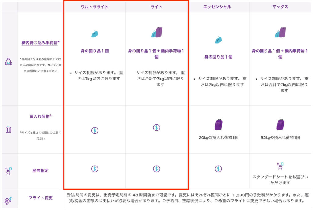Open the 預入れ荷物 link
Screen dimensions: 313x210
[x=40, y=116]
